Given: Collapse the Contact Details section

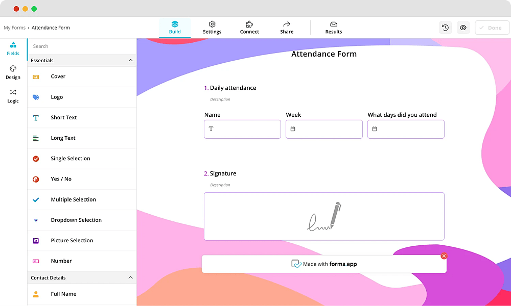Looking at the screenshot, I should [x=130, y=278].
